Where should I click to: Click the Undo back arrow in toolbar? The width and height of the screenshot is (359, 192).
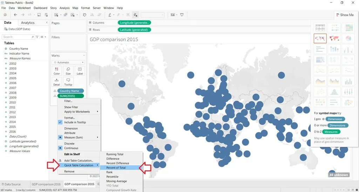(15, 15)
